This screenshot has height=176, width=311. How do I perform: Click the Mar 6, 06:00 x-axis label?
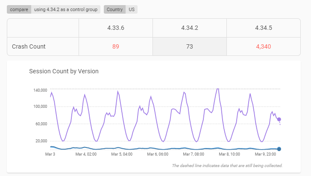coord(158,154)
